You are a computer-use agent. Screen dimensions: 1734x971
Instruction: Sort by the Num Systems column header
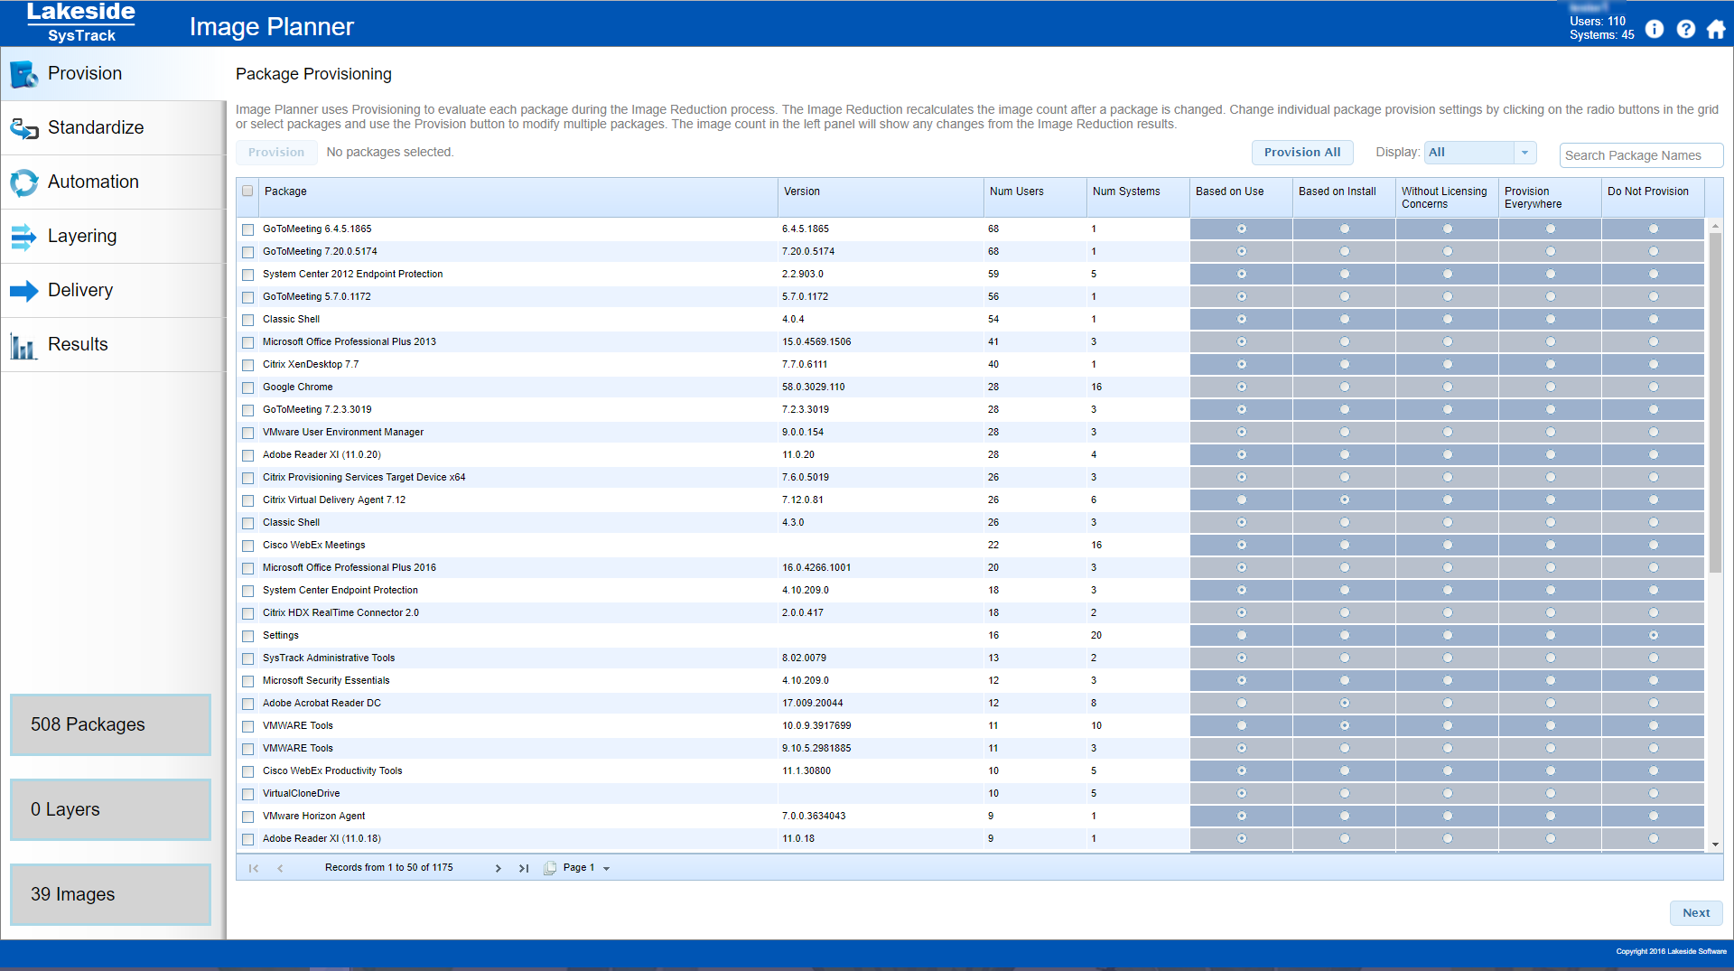(x=1138, y=197)
